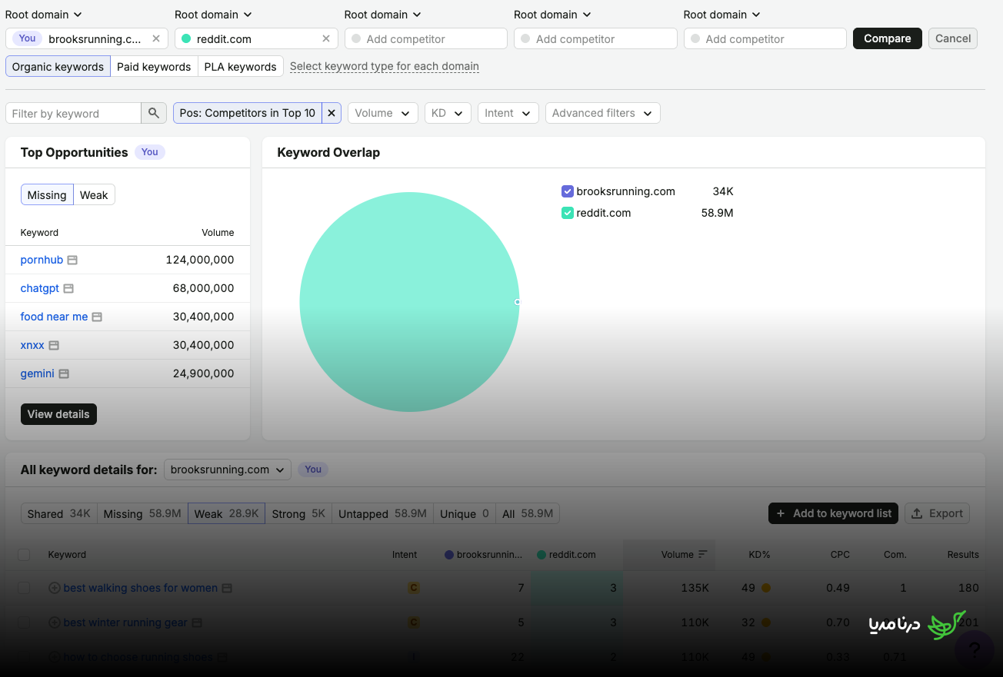Expand the Advanced filters dropdown
Viewport: 1003px width, 677px height.
click(603, 113)
